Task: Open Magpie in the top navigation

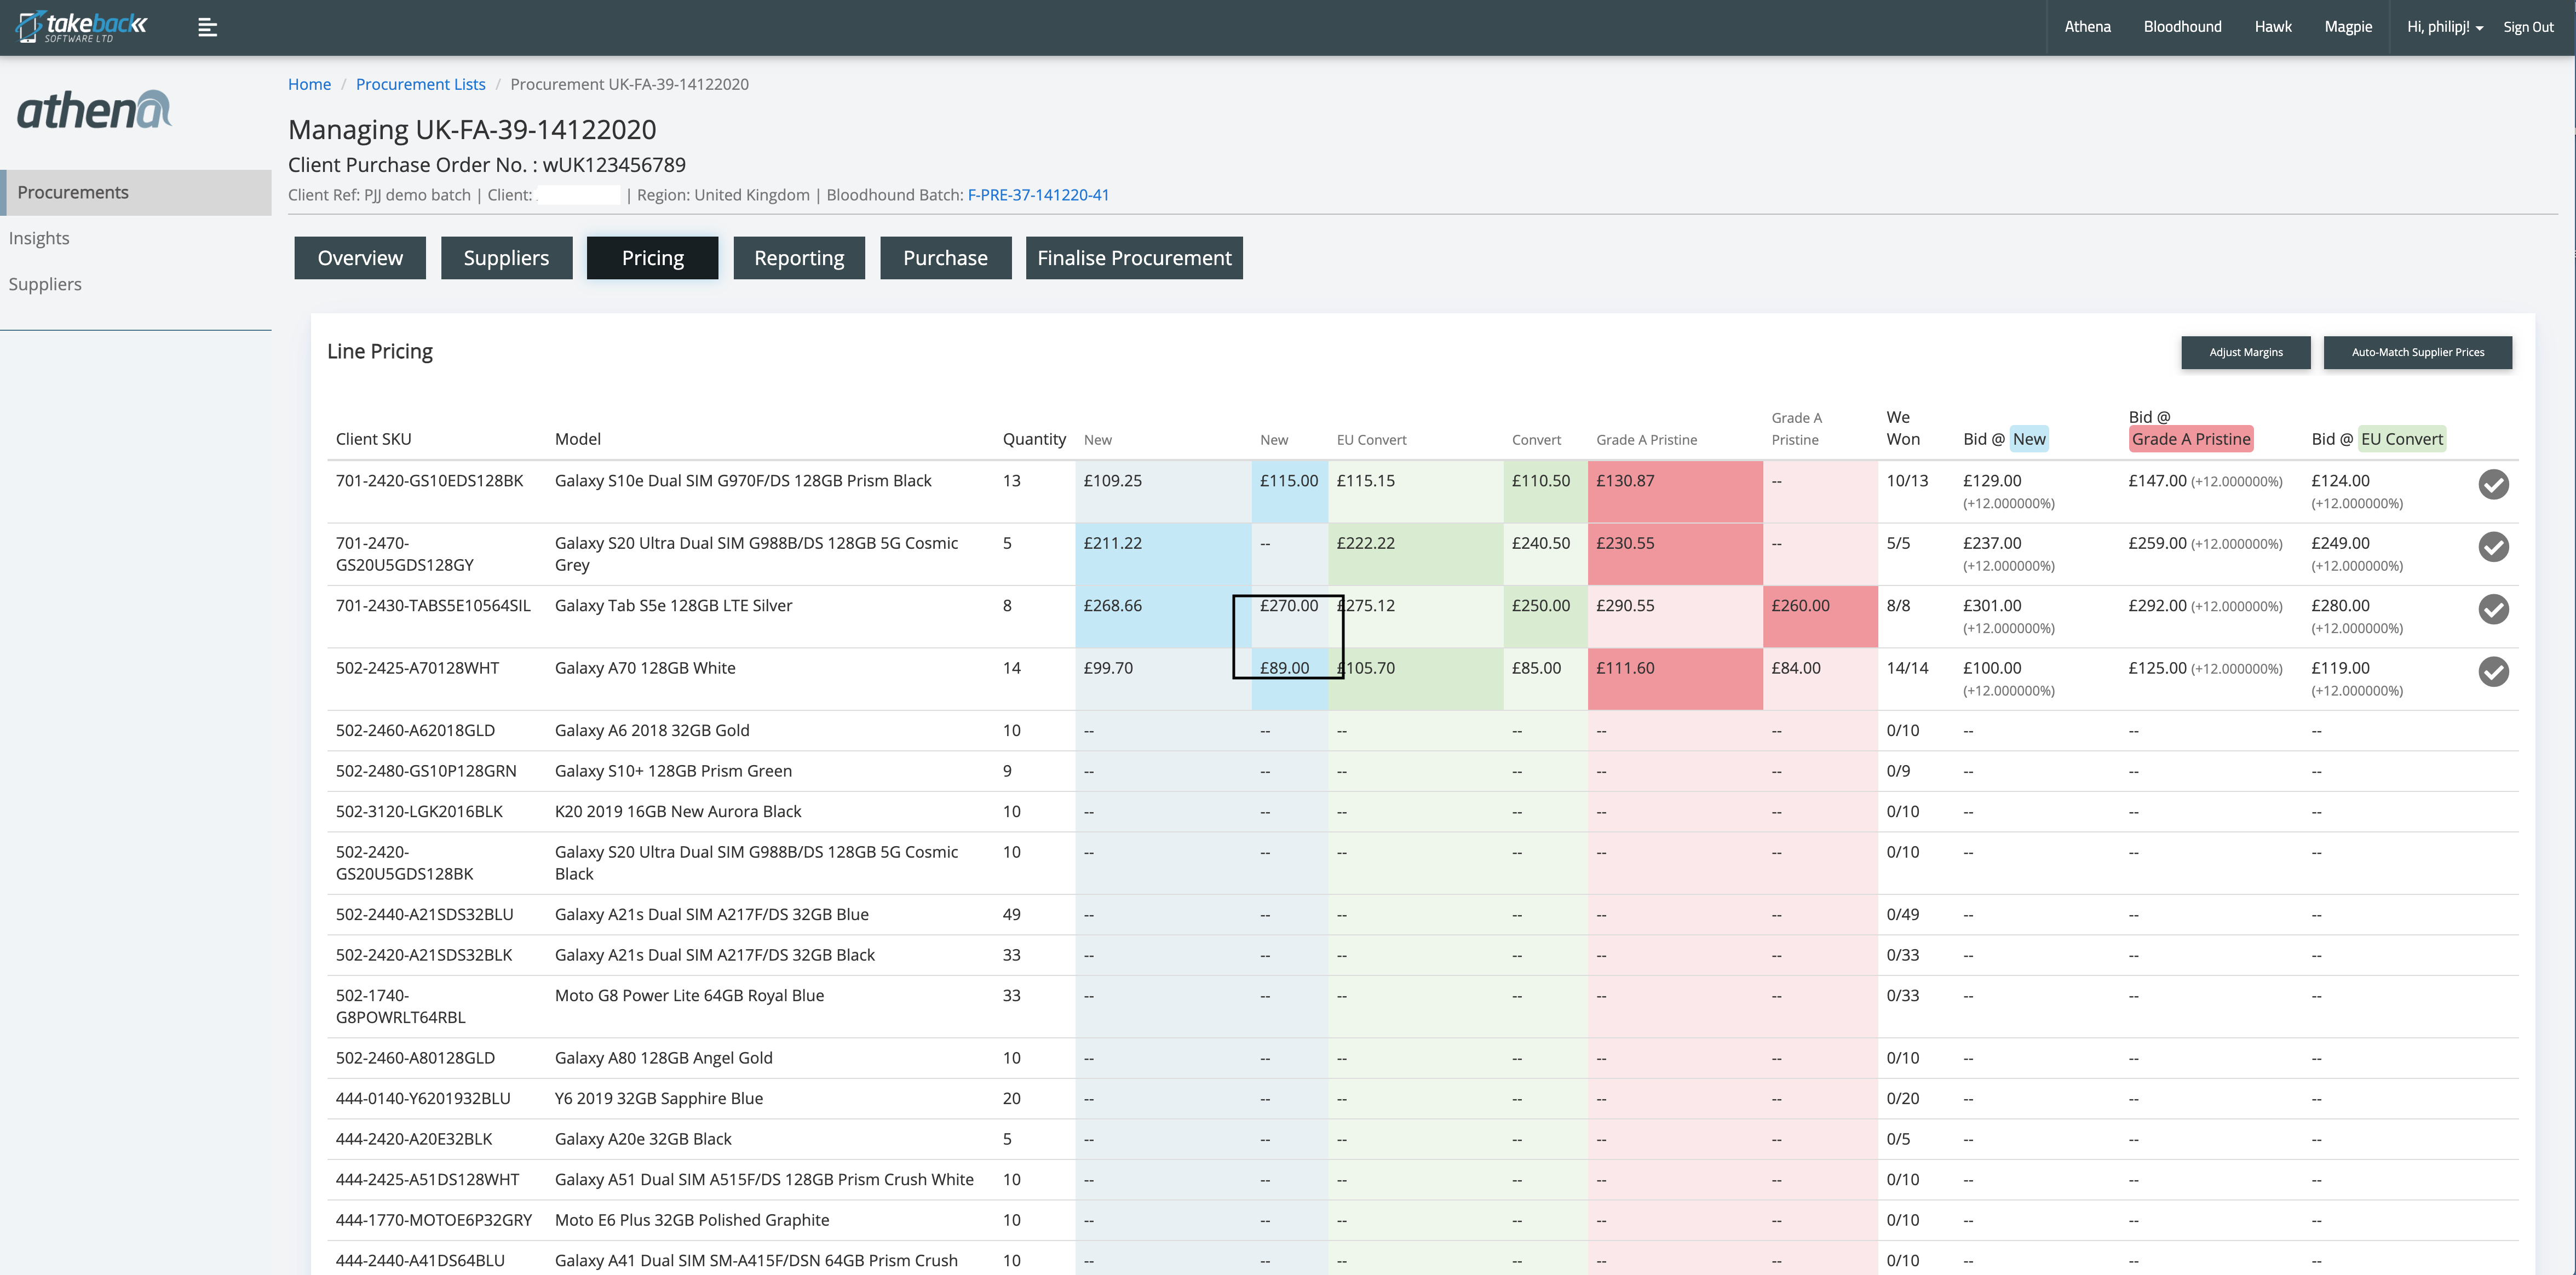Action: (2348, 27)
